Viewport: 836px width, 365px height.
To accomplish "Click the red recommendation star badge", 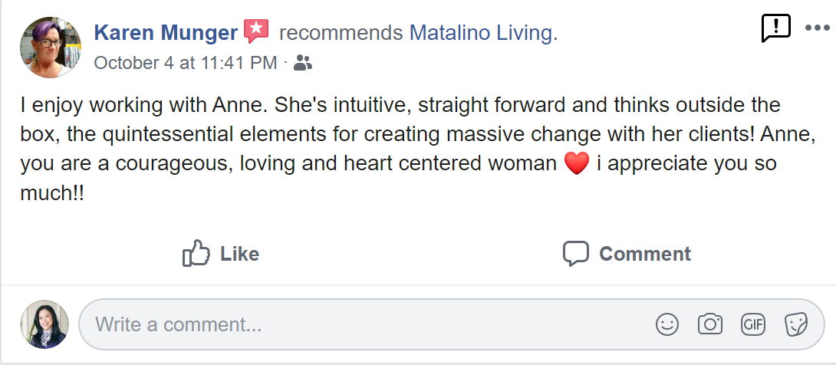I will tap(256, 32).
